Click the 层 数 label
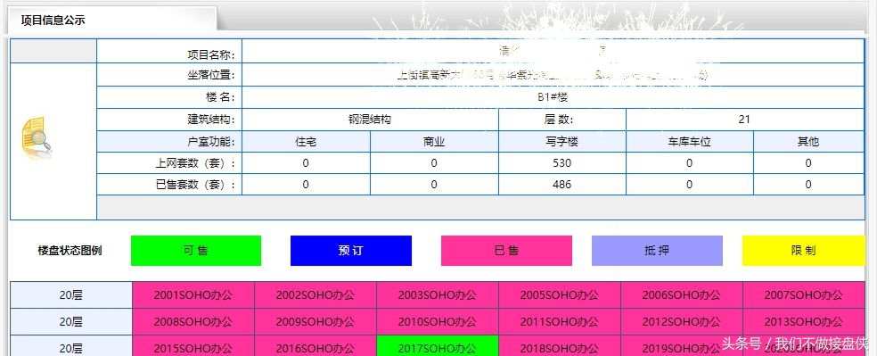 point(559,120)
